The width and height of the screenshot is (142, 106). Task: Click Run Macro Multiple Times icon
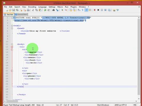tap(106, 10)
